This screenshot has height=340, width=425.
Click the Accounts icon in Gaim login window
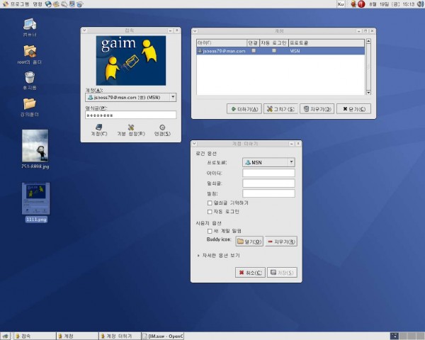(x=99, y=130)
